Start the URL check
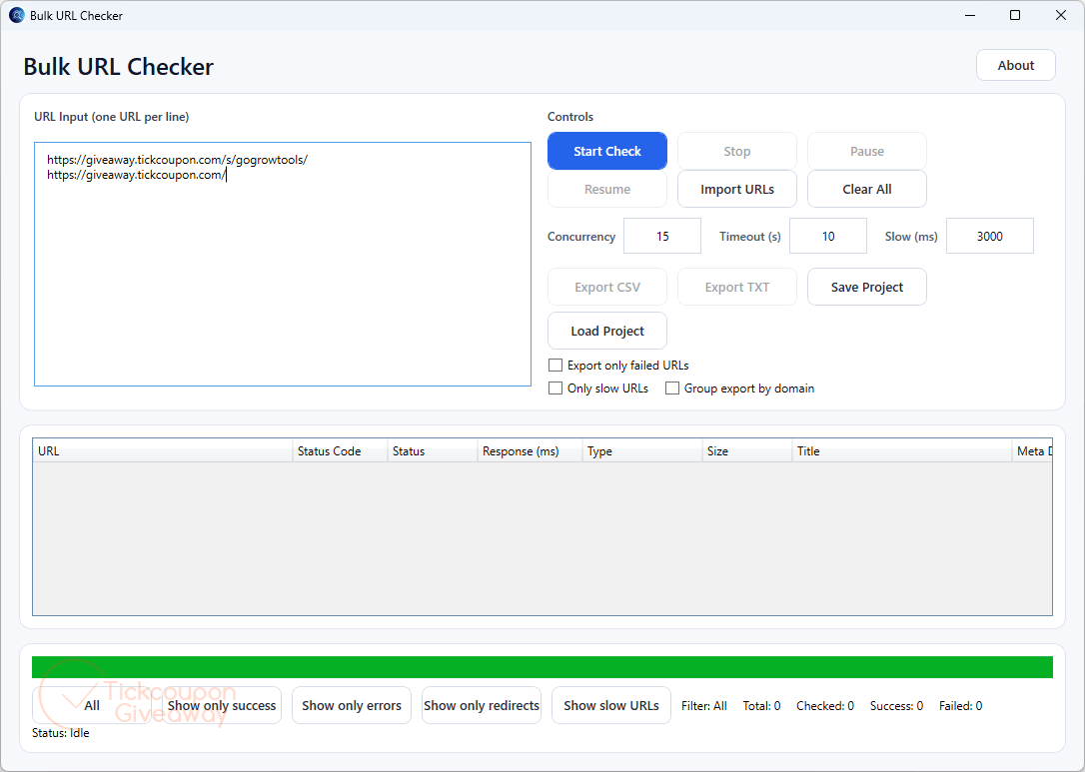This screenshot has height=772, width=1085. [x=606, y=151]
